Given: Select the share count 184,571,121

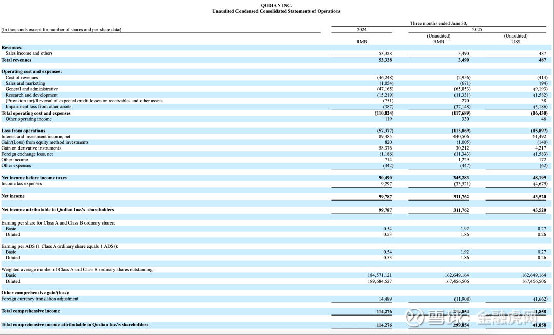Looking at the screenshot, I should tap(380, 275).
